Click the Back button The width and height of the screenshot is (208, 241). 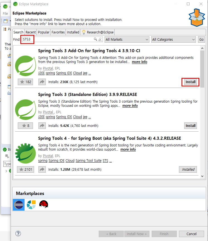point(111,234)
